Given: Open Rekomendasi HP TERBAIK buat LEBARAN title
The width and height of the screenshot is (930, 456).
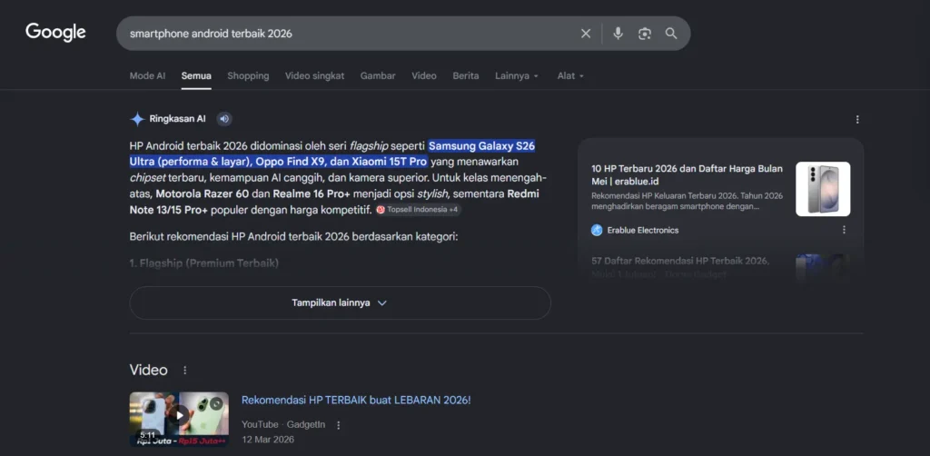Looking at the screenshot, I should coord(356,401).
